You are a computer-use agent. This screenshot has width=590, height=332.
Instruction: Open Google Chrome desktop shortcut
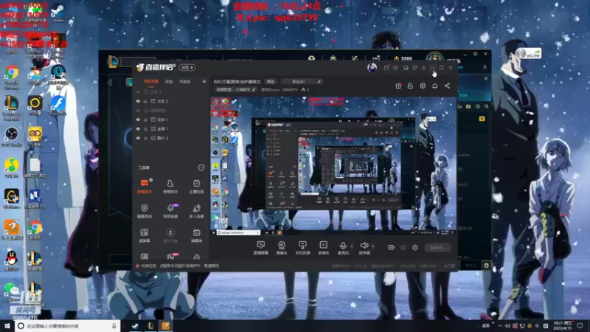tap(12, 78)
